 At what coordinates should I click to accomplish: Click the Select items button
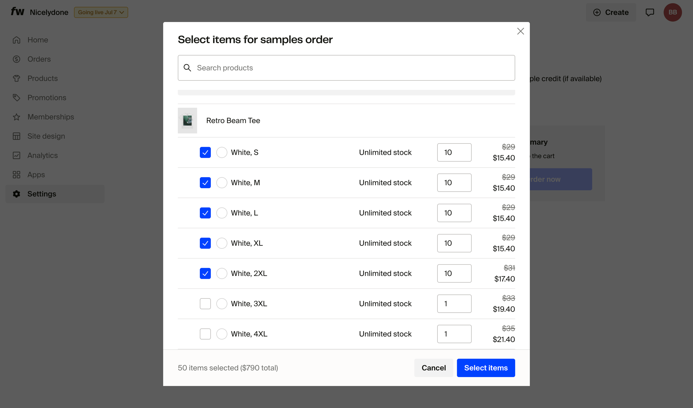486,368
